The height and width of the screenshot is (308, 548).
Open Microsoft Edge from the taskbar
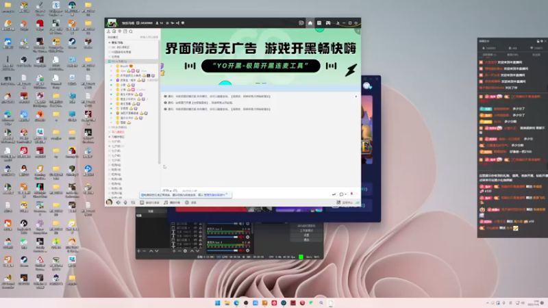click(236, 303)
